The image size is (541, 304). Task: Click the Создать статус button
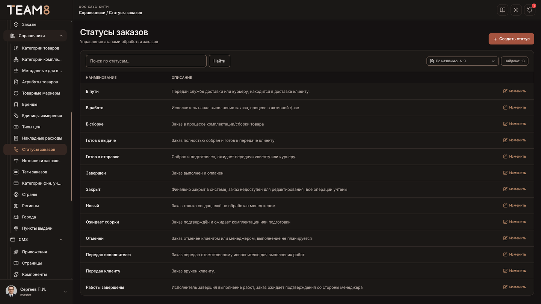[x=511, y=39]
